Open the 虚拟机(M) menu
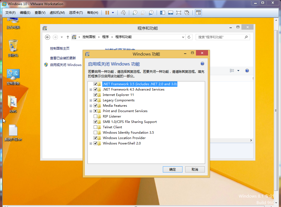 click(57, 13)
